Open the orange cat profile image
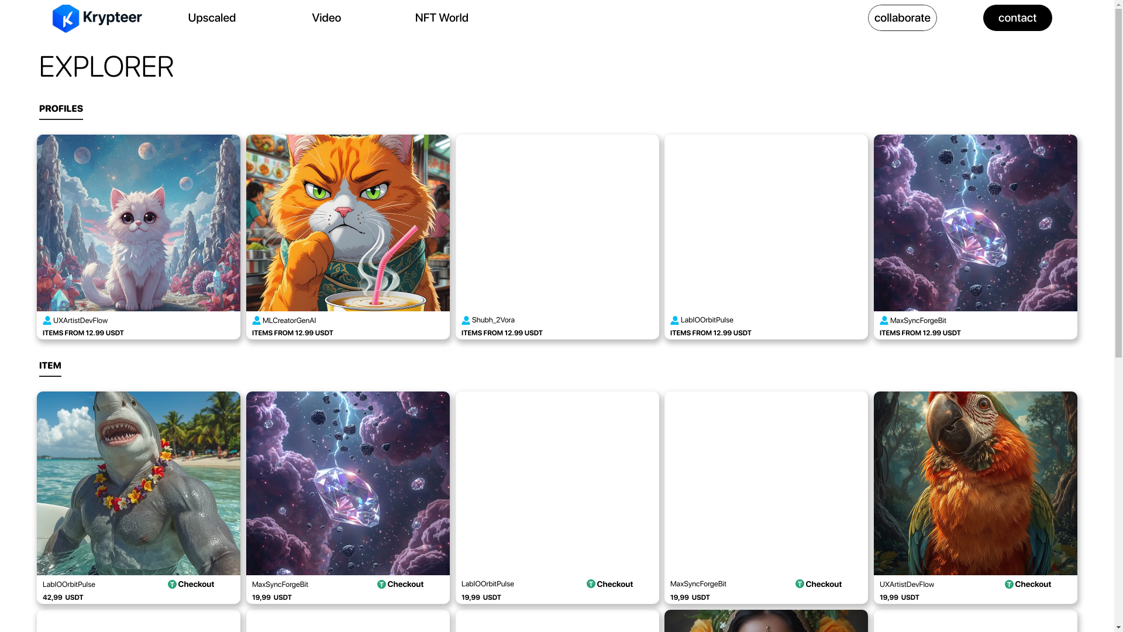The width and height of the screenshot is (1123, 632). (x=348, y=223)
